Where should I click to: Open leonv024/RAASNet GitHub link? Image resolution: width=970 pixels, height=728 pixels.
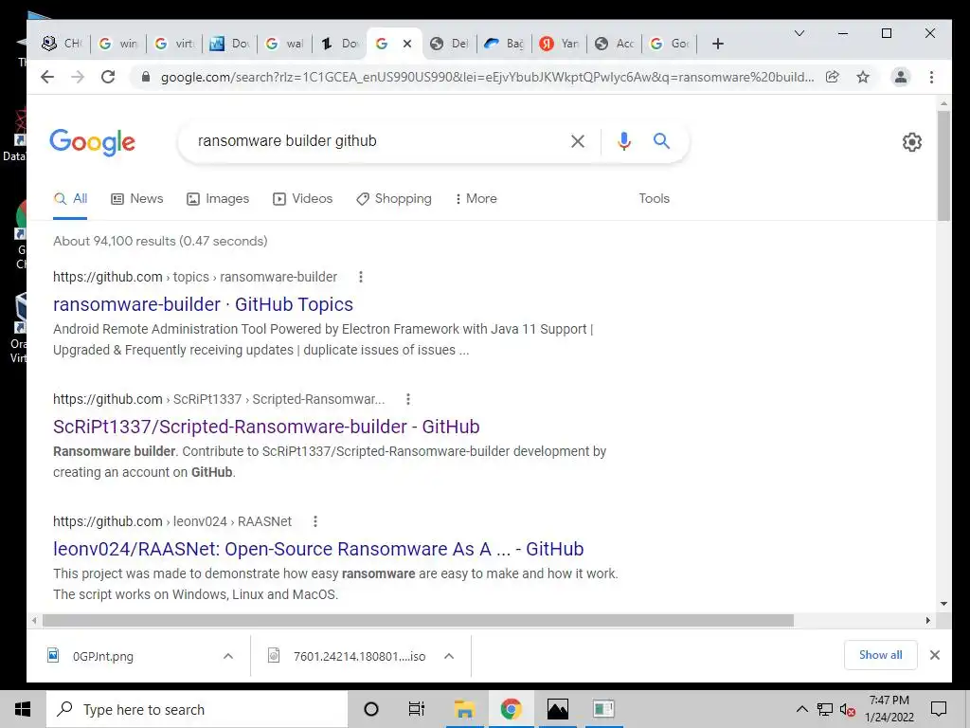click(x=318, y=549)
